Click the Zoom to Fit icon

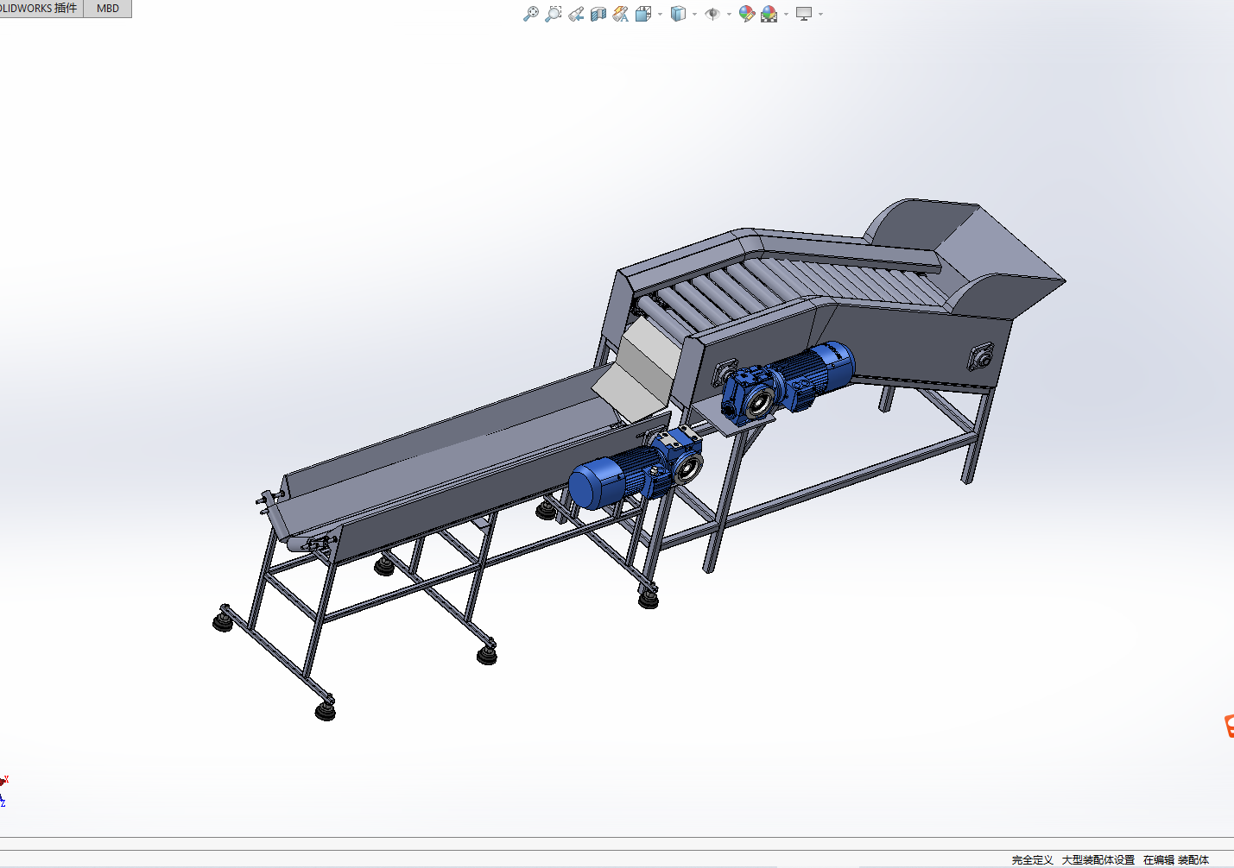click(531, 14)
